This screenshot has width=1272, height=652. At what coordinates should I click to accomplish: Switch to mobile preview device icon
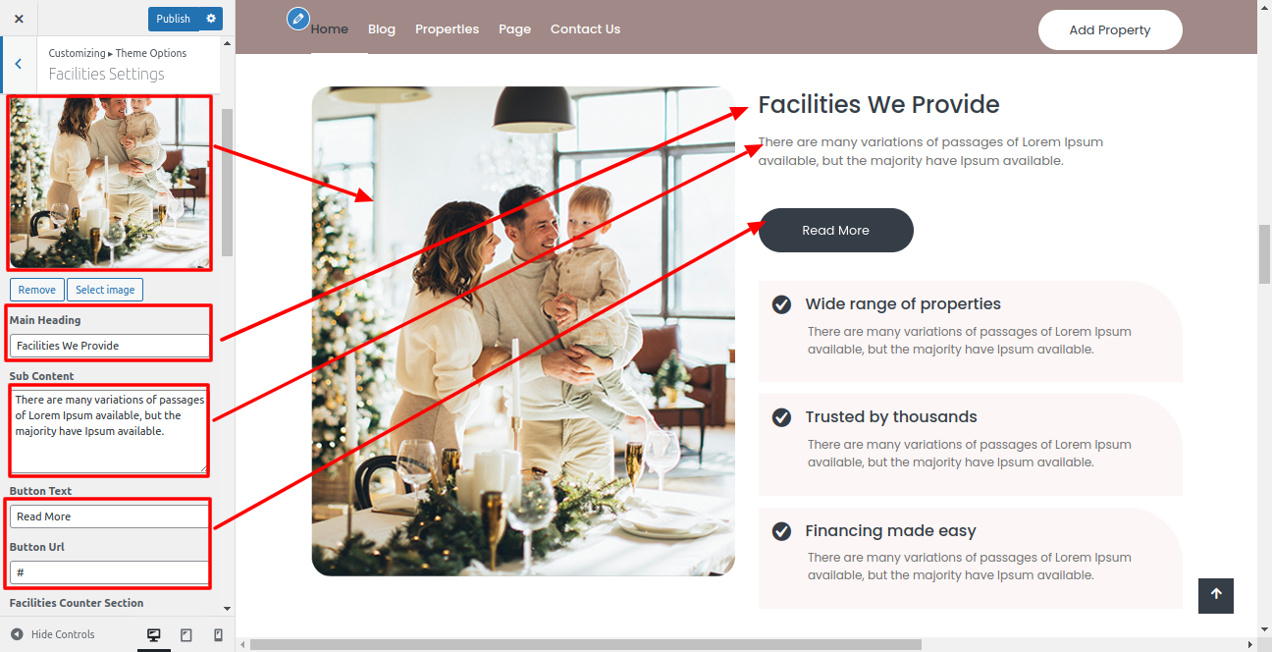pos(219,635)
